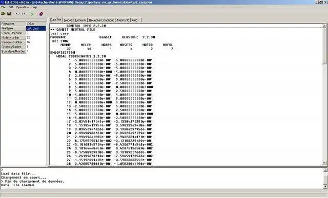
Task: Switch to the Data File tab
Action: click(x=56, y=19)
